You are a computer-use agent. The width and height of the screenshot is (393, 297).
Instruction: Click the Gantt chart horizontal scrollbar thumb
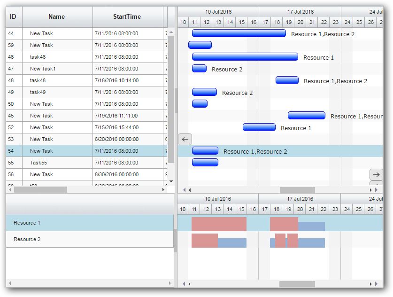[x=297, y=190]
